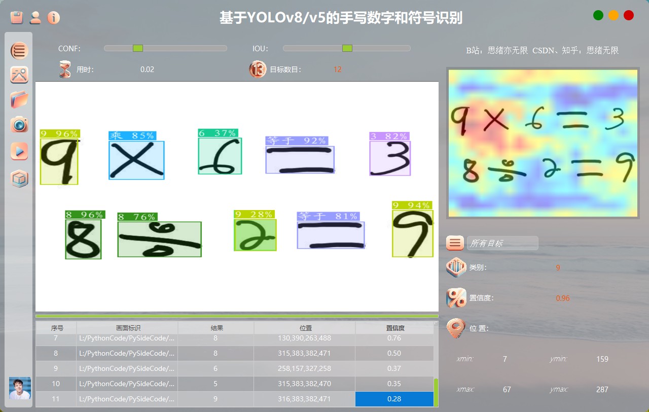Click the target count number icon
The height and width of the screenshot is (412, 649).
coord(258,70)
